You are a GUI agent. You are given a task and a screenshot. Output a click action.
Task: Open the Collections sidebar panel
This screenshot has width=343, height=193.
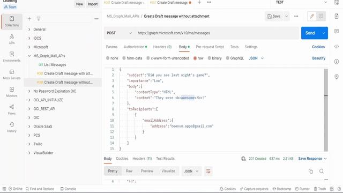point(12,21)
